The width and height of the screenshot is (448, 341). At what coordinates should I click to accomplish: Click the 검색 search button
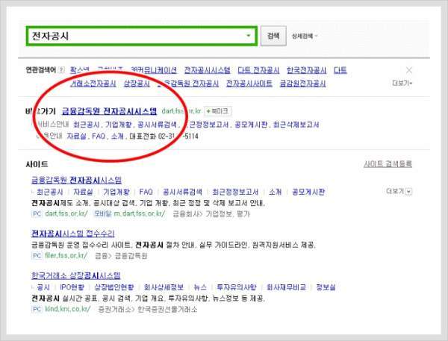(x=273, y=36)
